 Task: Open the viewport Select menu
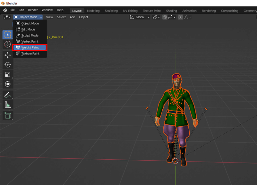point(61,17)
